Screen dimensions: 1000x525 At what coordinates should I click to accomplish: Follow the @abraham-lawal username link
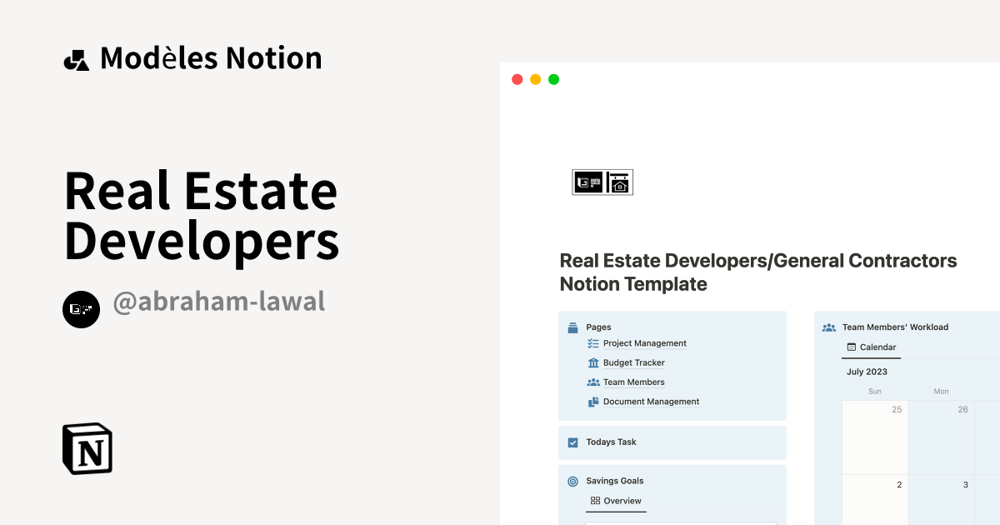(x=218, y=302)
